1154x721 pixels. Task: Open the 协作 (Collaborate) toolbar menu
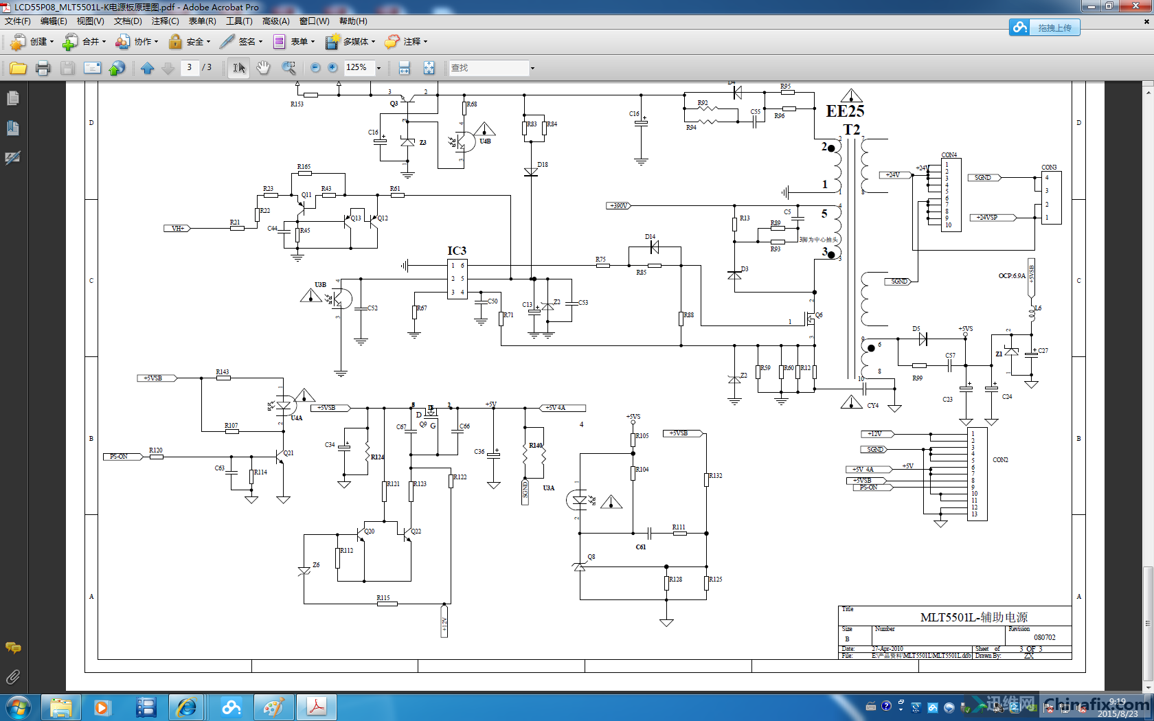tap(136, 42)
